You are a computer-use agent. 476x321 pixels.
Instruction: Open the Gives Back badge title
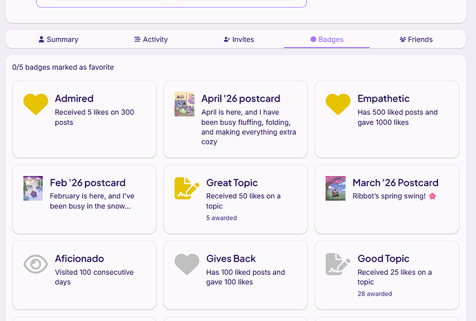231,259
